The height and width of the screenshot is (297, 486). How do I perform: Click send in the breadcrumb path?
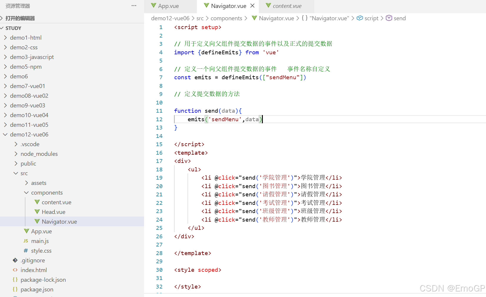[x=400, y=18]
